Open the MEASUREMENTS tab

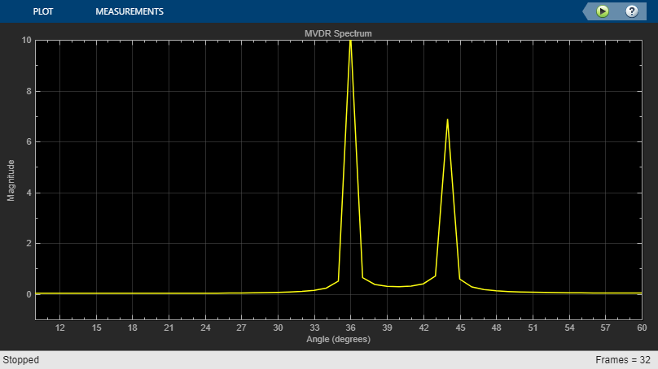coord(129,11)
